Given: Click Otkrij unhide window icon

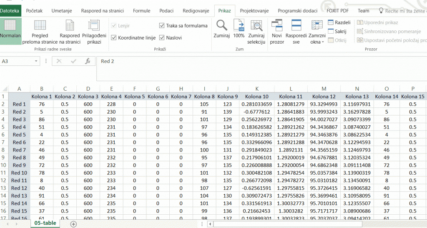Looking at the screenshot, I should pos(331,40).
